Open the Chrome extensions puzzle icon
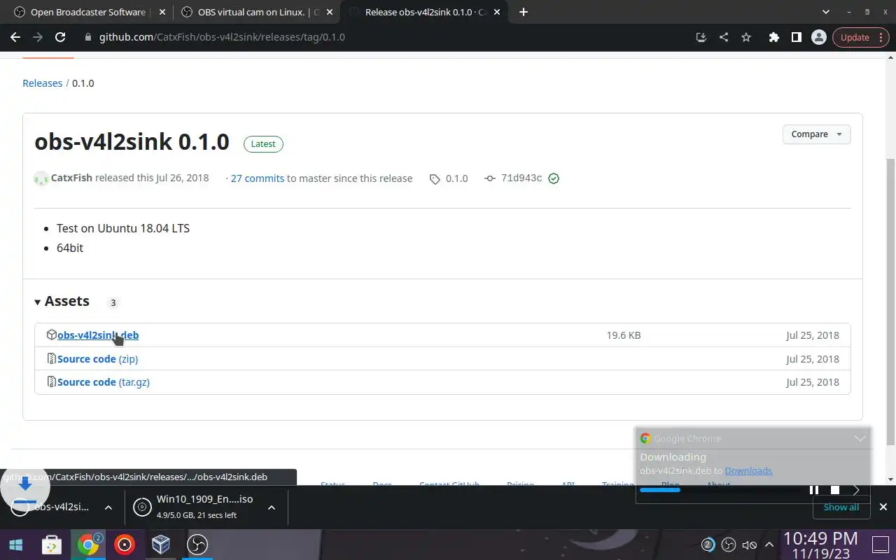The image size is (896, 560). click(x=773, y=37)
